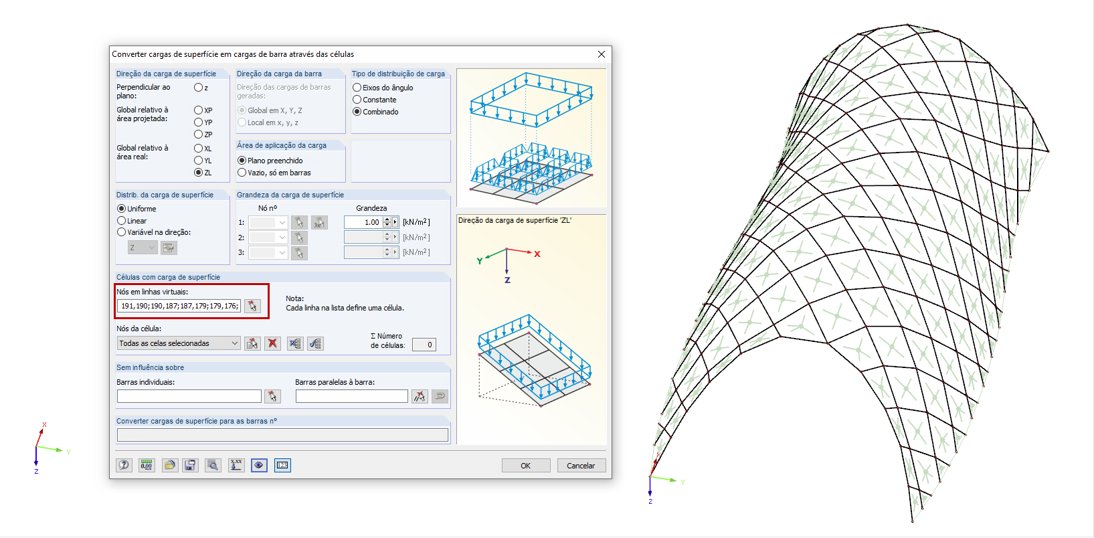The height and width of the screenshot is (538, 1094).
Task: Open the dialog help button
Action: pyautogui.click(x=124, y=465)
